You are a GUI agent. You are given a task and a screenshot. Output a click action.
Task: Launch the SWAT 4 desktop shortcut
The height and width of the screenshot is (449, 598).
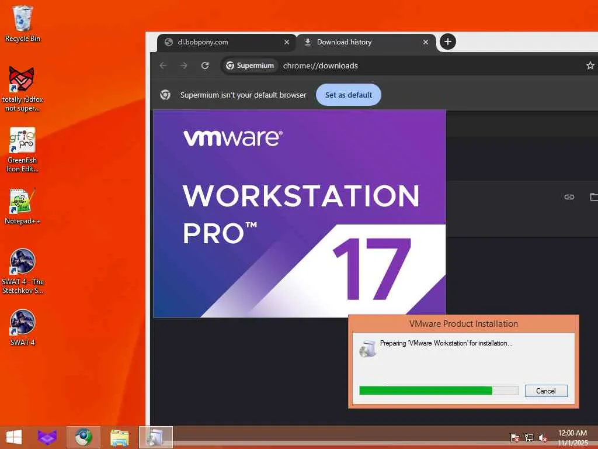(x=23, y=327)
